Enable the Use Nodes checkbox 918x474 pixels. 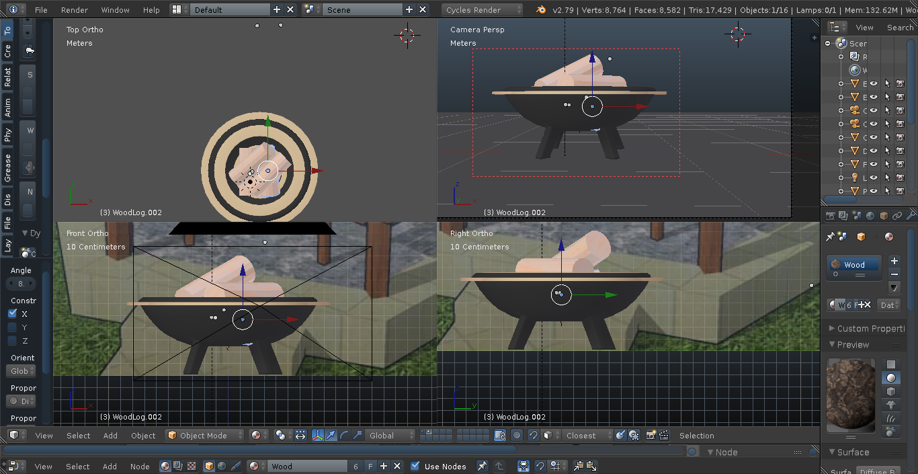tap(415, 466)
